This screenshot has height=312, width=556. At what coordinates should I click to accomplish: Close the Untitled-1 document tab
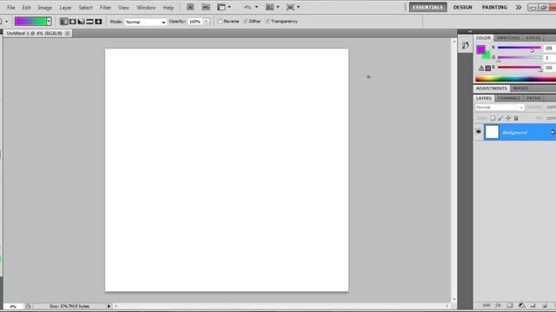67,33
